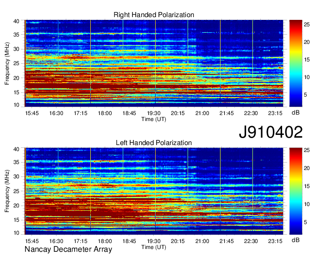Click the 18:45 time tick on Left Handed plot
Viewport: 315px width, 255px height.
point(129,241)
